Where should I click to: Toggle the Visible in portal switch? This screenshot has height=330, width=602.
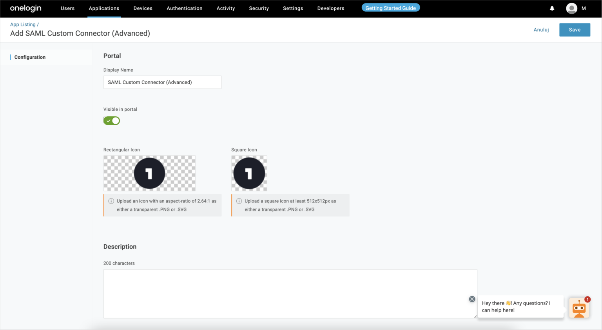[112, 121]
